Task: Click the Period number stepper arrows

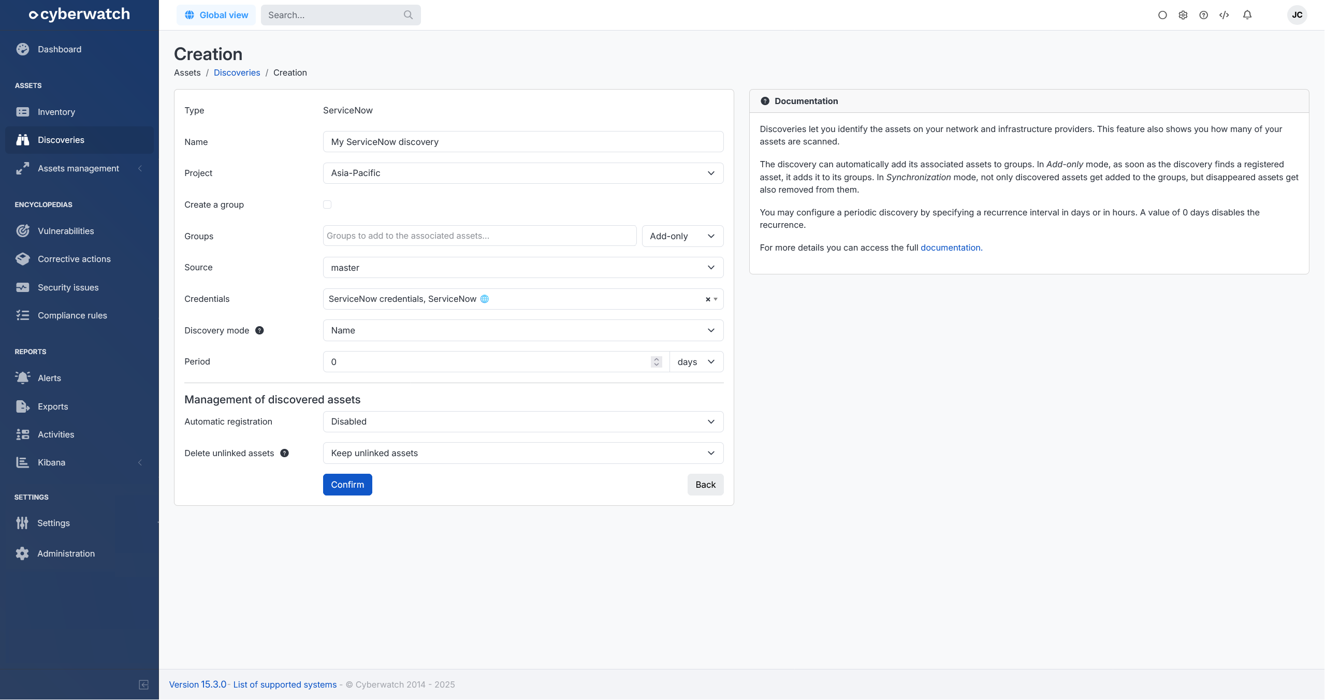Action: [x=656, y=362]
